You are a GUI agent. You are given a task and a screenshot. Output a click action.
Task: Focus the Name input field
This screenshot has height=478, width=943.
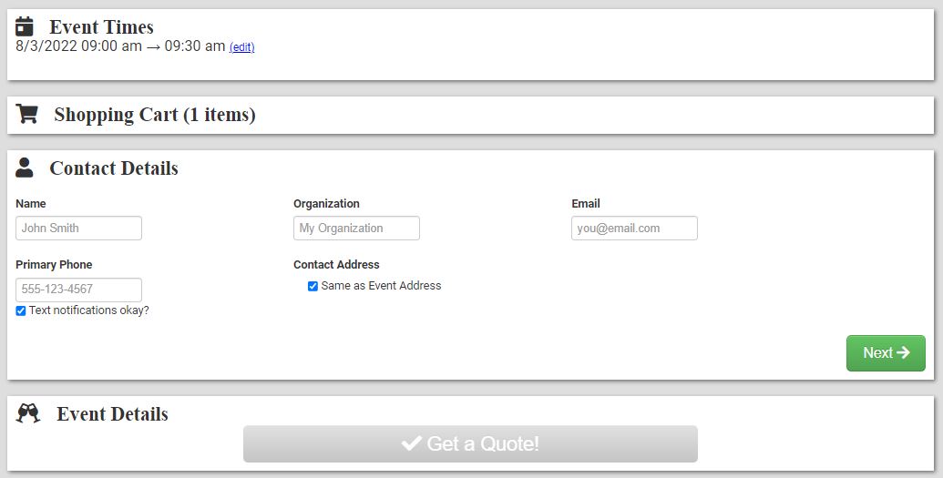coord(78,228)
